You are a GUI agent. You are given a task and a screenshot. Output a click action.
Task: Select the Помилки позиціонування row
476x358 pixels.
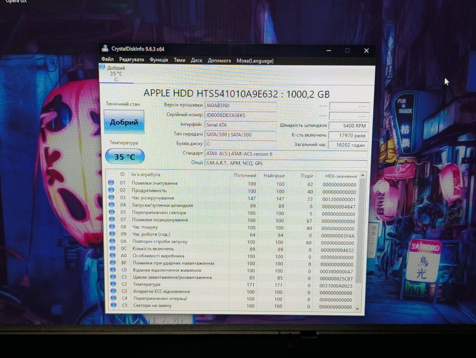(x=233, y=220)
